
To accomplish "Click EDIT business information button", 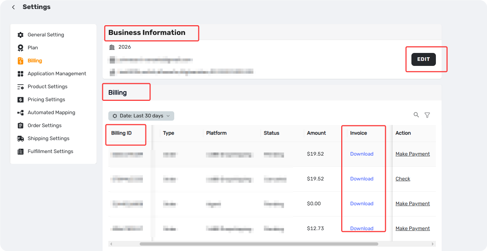I will (424, 59).
